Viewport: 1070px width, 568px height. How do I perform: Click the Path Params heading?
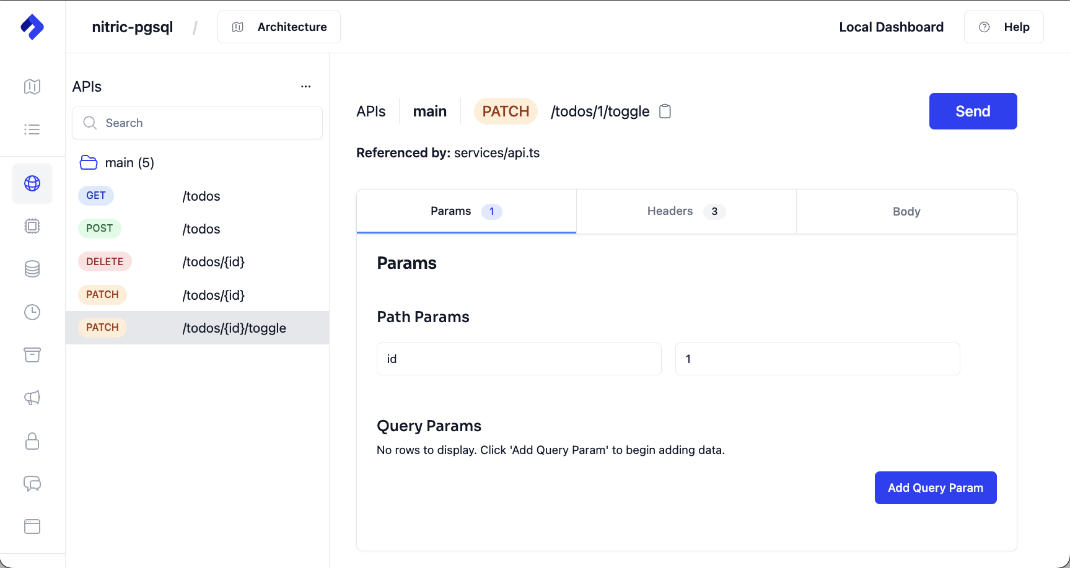(x=423, y=317)
